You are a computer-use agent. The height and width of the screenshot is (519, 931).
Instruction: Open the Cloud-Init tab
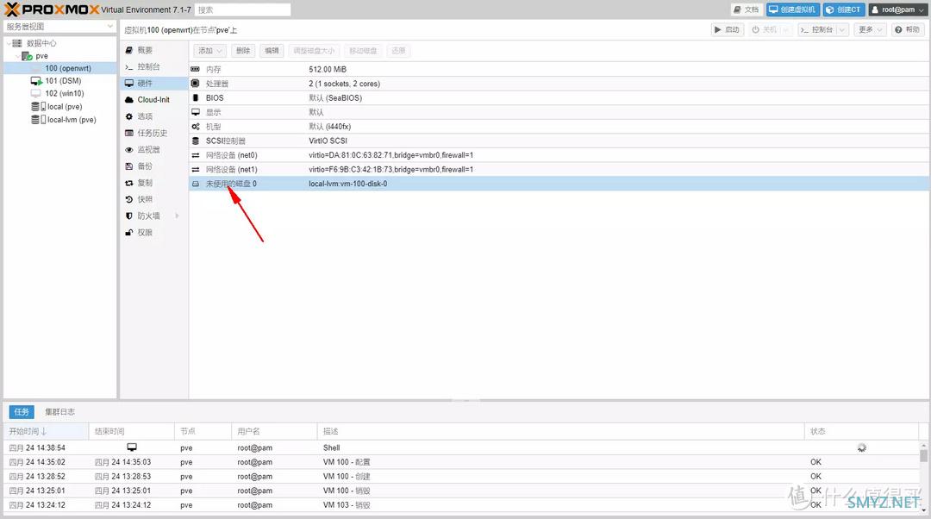click(x=153, y=100)
